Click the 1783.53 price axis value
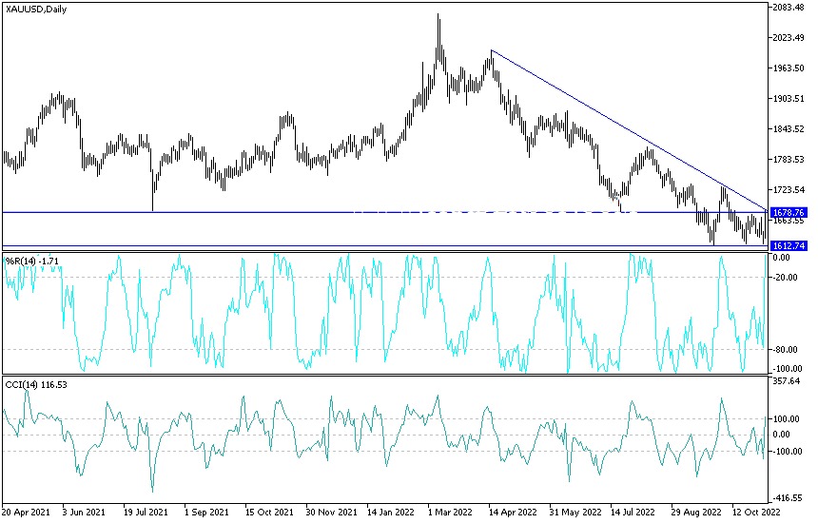Image resolution: width=818 pixels, height=523 pixels. [789, 160]
